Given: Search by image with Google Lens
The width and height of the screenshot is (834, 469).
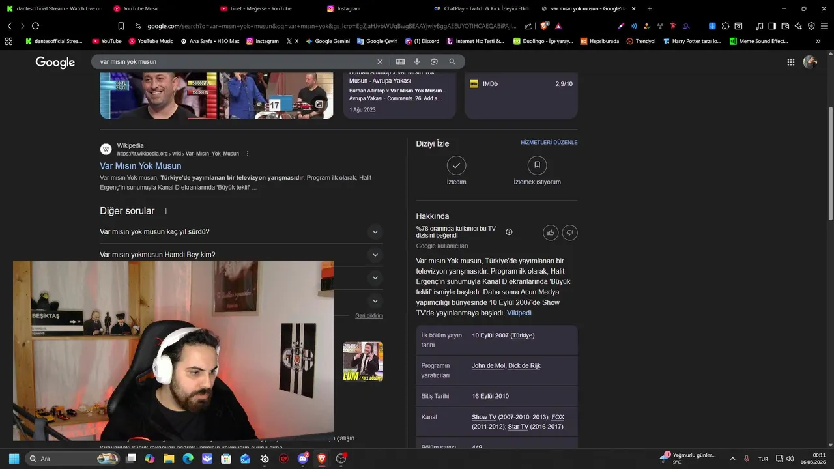Looking at the screenshot, I should (435, 62).
